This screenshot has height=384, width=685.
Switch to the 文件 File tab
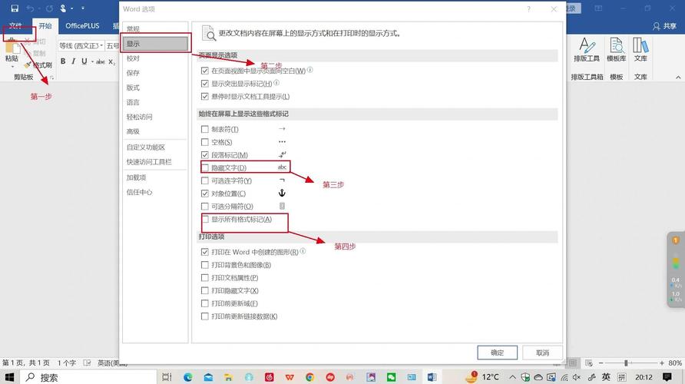15,26
